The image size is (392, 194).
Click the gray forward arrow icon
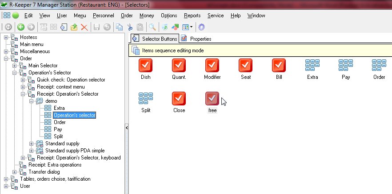click(x=31, y=27)
